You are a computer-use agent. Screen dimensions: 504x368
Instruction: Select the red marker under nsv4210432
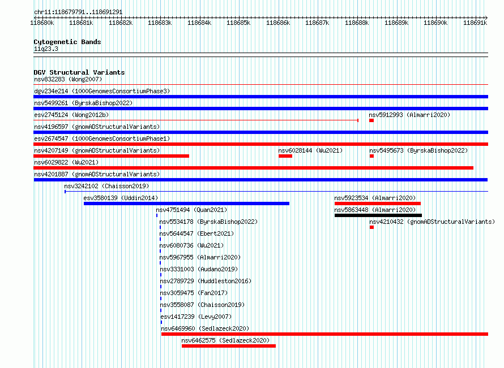click(x=371, y=227)
